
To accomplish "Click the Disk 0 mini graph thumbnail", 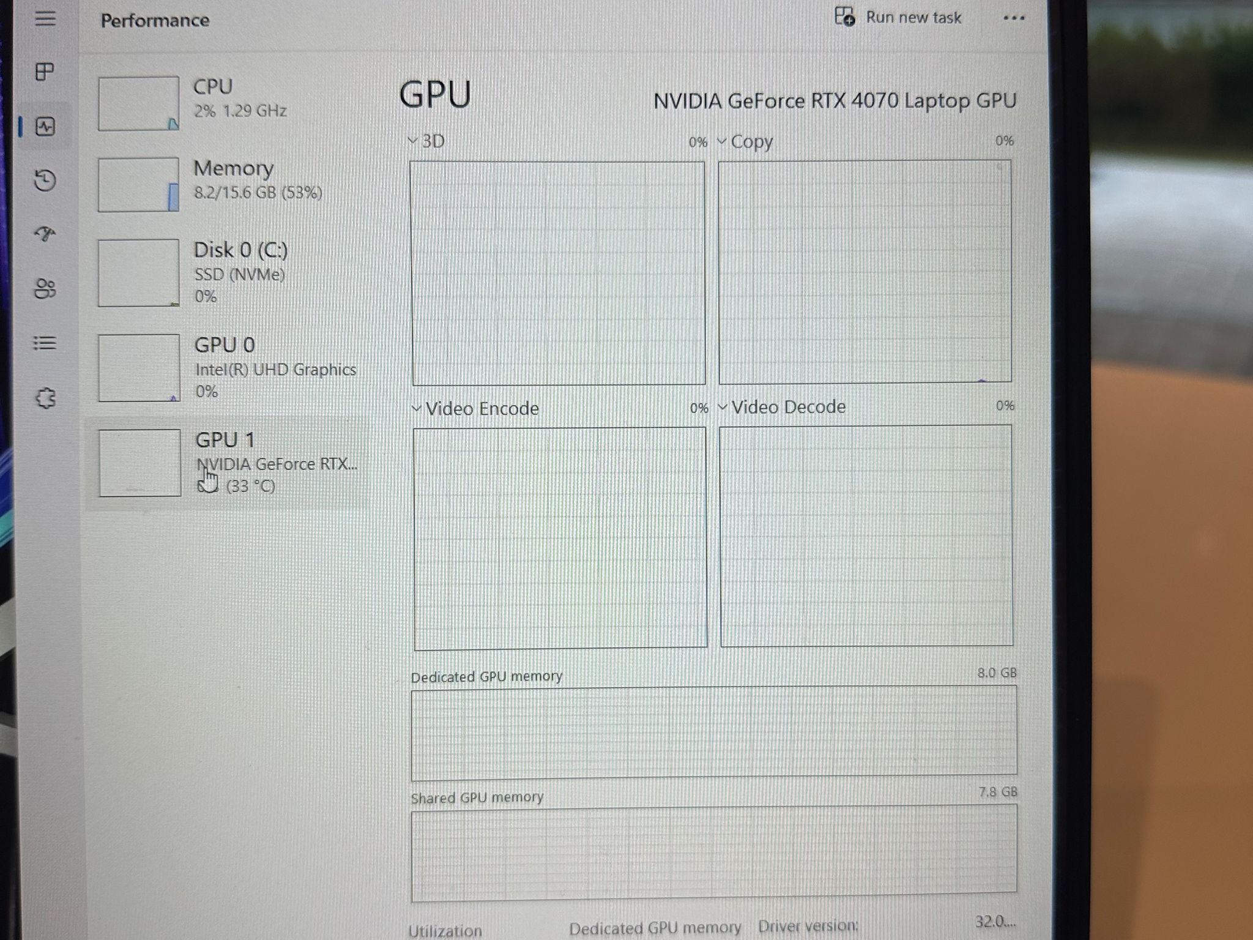I will coord(139,273).
